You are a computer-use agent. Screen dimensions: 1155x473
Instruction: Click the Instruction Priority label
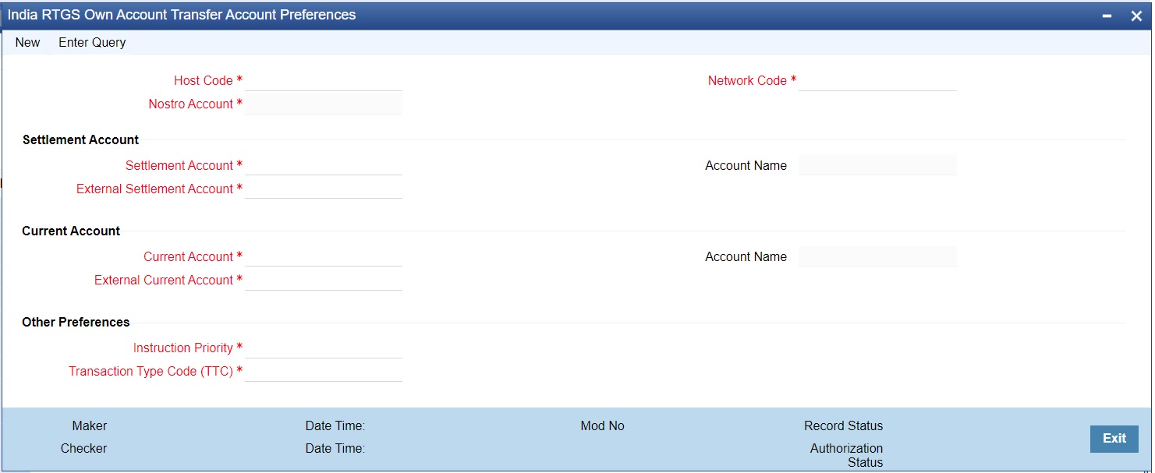183,348
